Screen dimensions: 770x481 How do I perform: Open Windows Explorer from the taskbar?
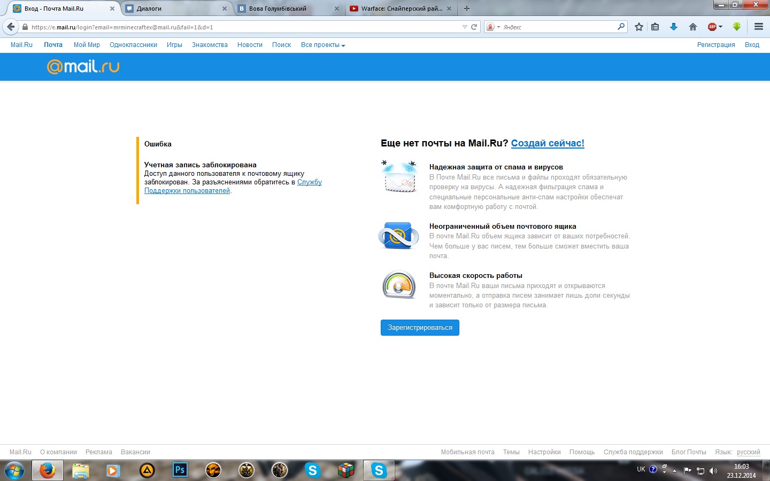point(80,470)
